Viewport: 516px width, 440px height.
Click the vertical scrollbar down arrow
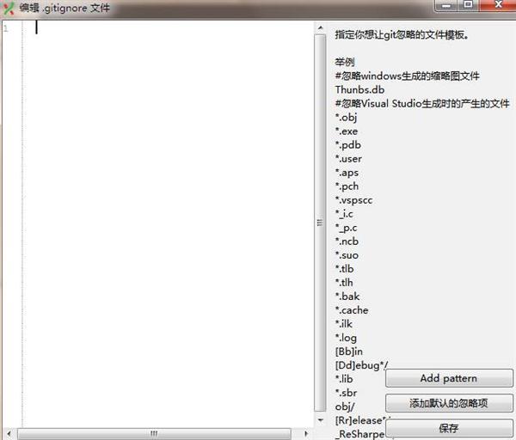(320, 420)
